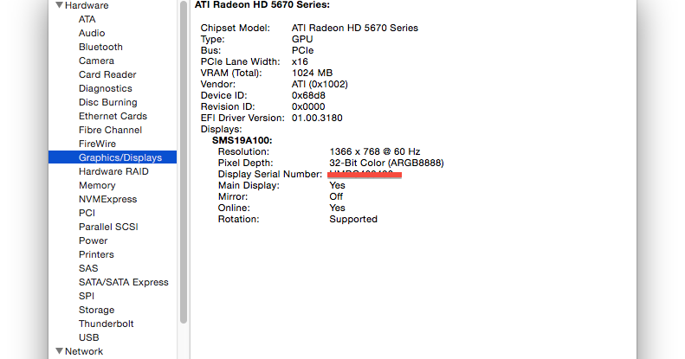The height and width of the screenshot is (359, 685).
Task: Open USB information
Action: [x=88, y=337]
